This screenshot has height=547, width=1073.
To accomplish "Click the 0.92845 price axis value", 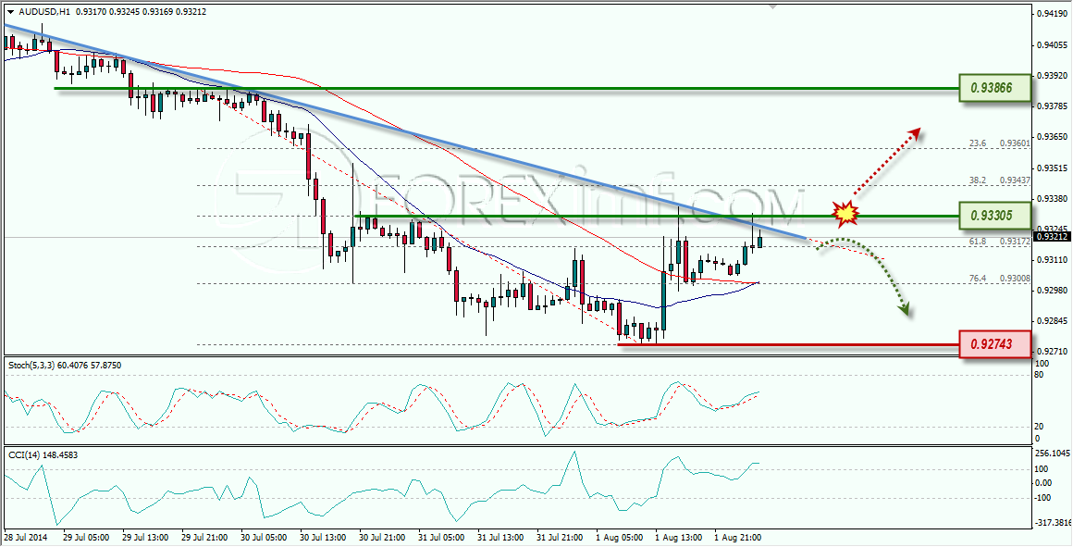I will [x=1053, y=320].
